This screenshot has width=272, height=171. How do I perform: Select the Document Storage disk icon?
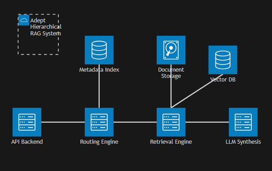point(171,50)
